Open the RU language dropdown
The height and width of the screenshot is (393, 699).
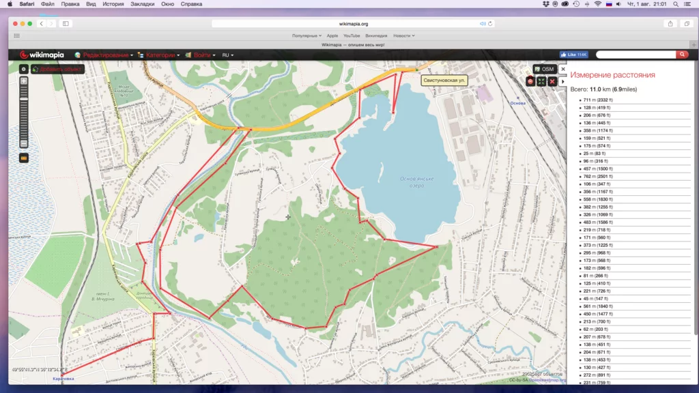(x=228, y=55)
